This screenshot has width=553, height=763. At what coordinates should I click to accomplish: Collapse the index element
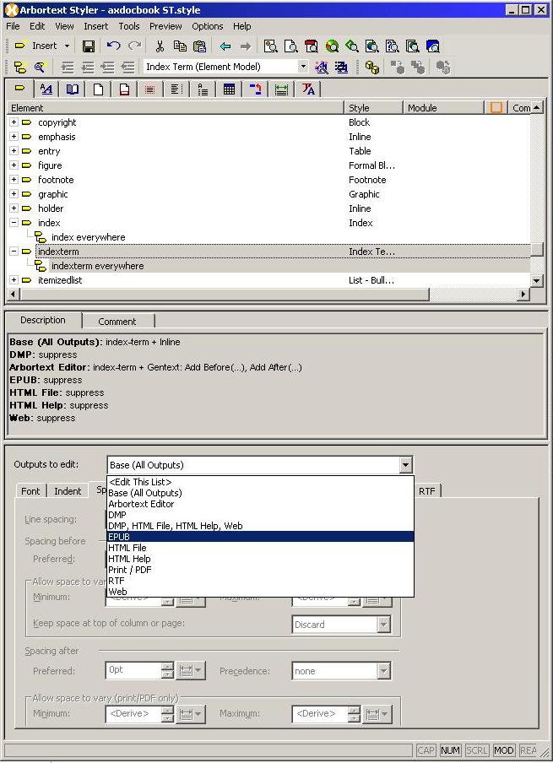[14, 223]
